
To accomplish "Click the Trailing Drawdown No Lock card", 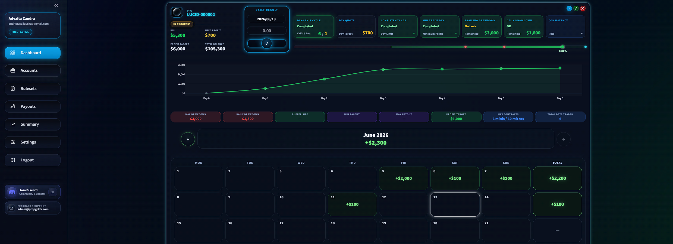I will click(x=482, y=27).
